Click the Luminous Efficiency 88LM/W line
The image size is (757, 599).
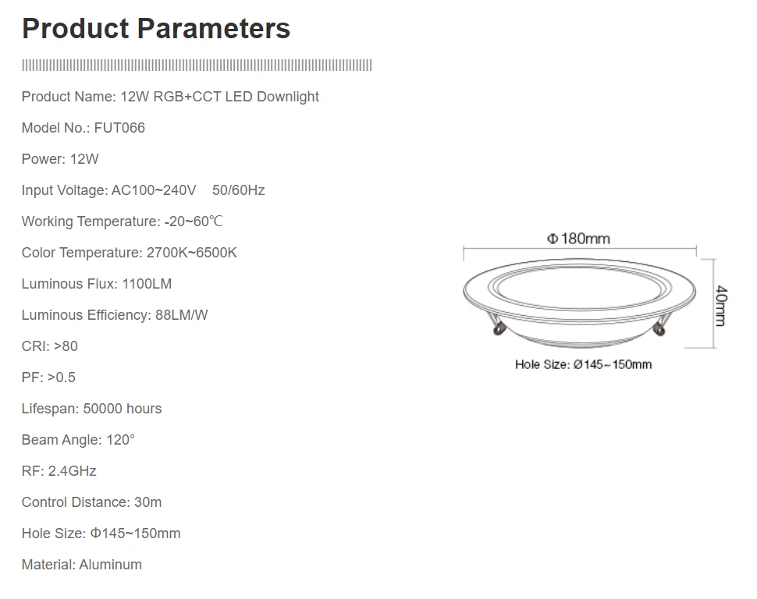pos(115,315)
